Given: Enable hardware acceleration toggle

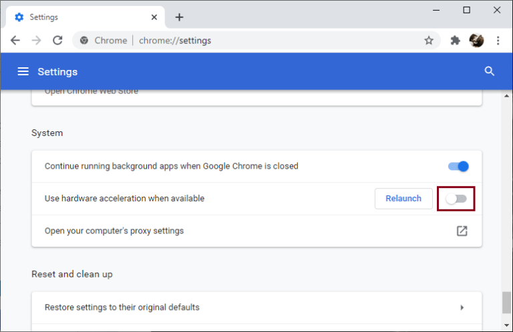Looking at the screenshot, I should click(456, 199).
